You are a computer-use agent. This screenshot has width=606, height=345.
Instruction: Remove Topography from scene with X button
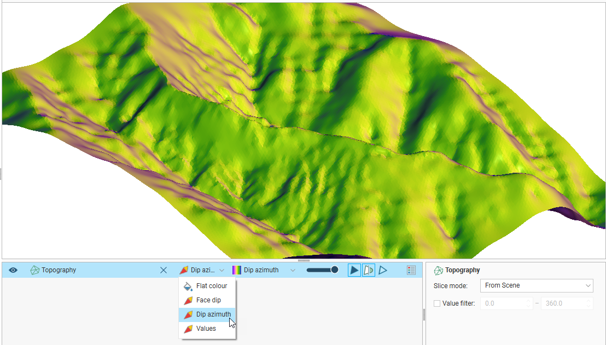coord(163,270)
